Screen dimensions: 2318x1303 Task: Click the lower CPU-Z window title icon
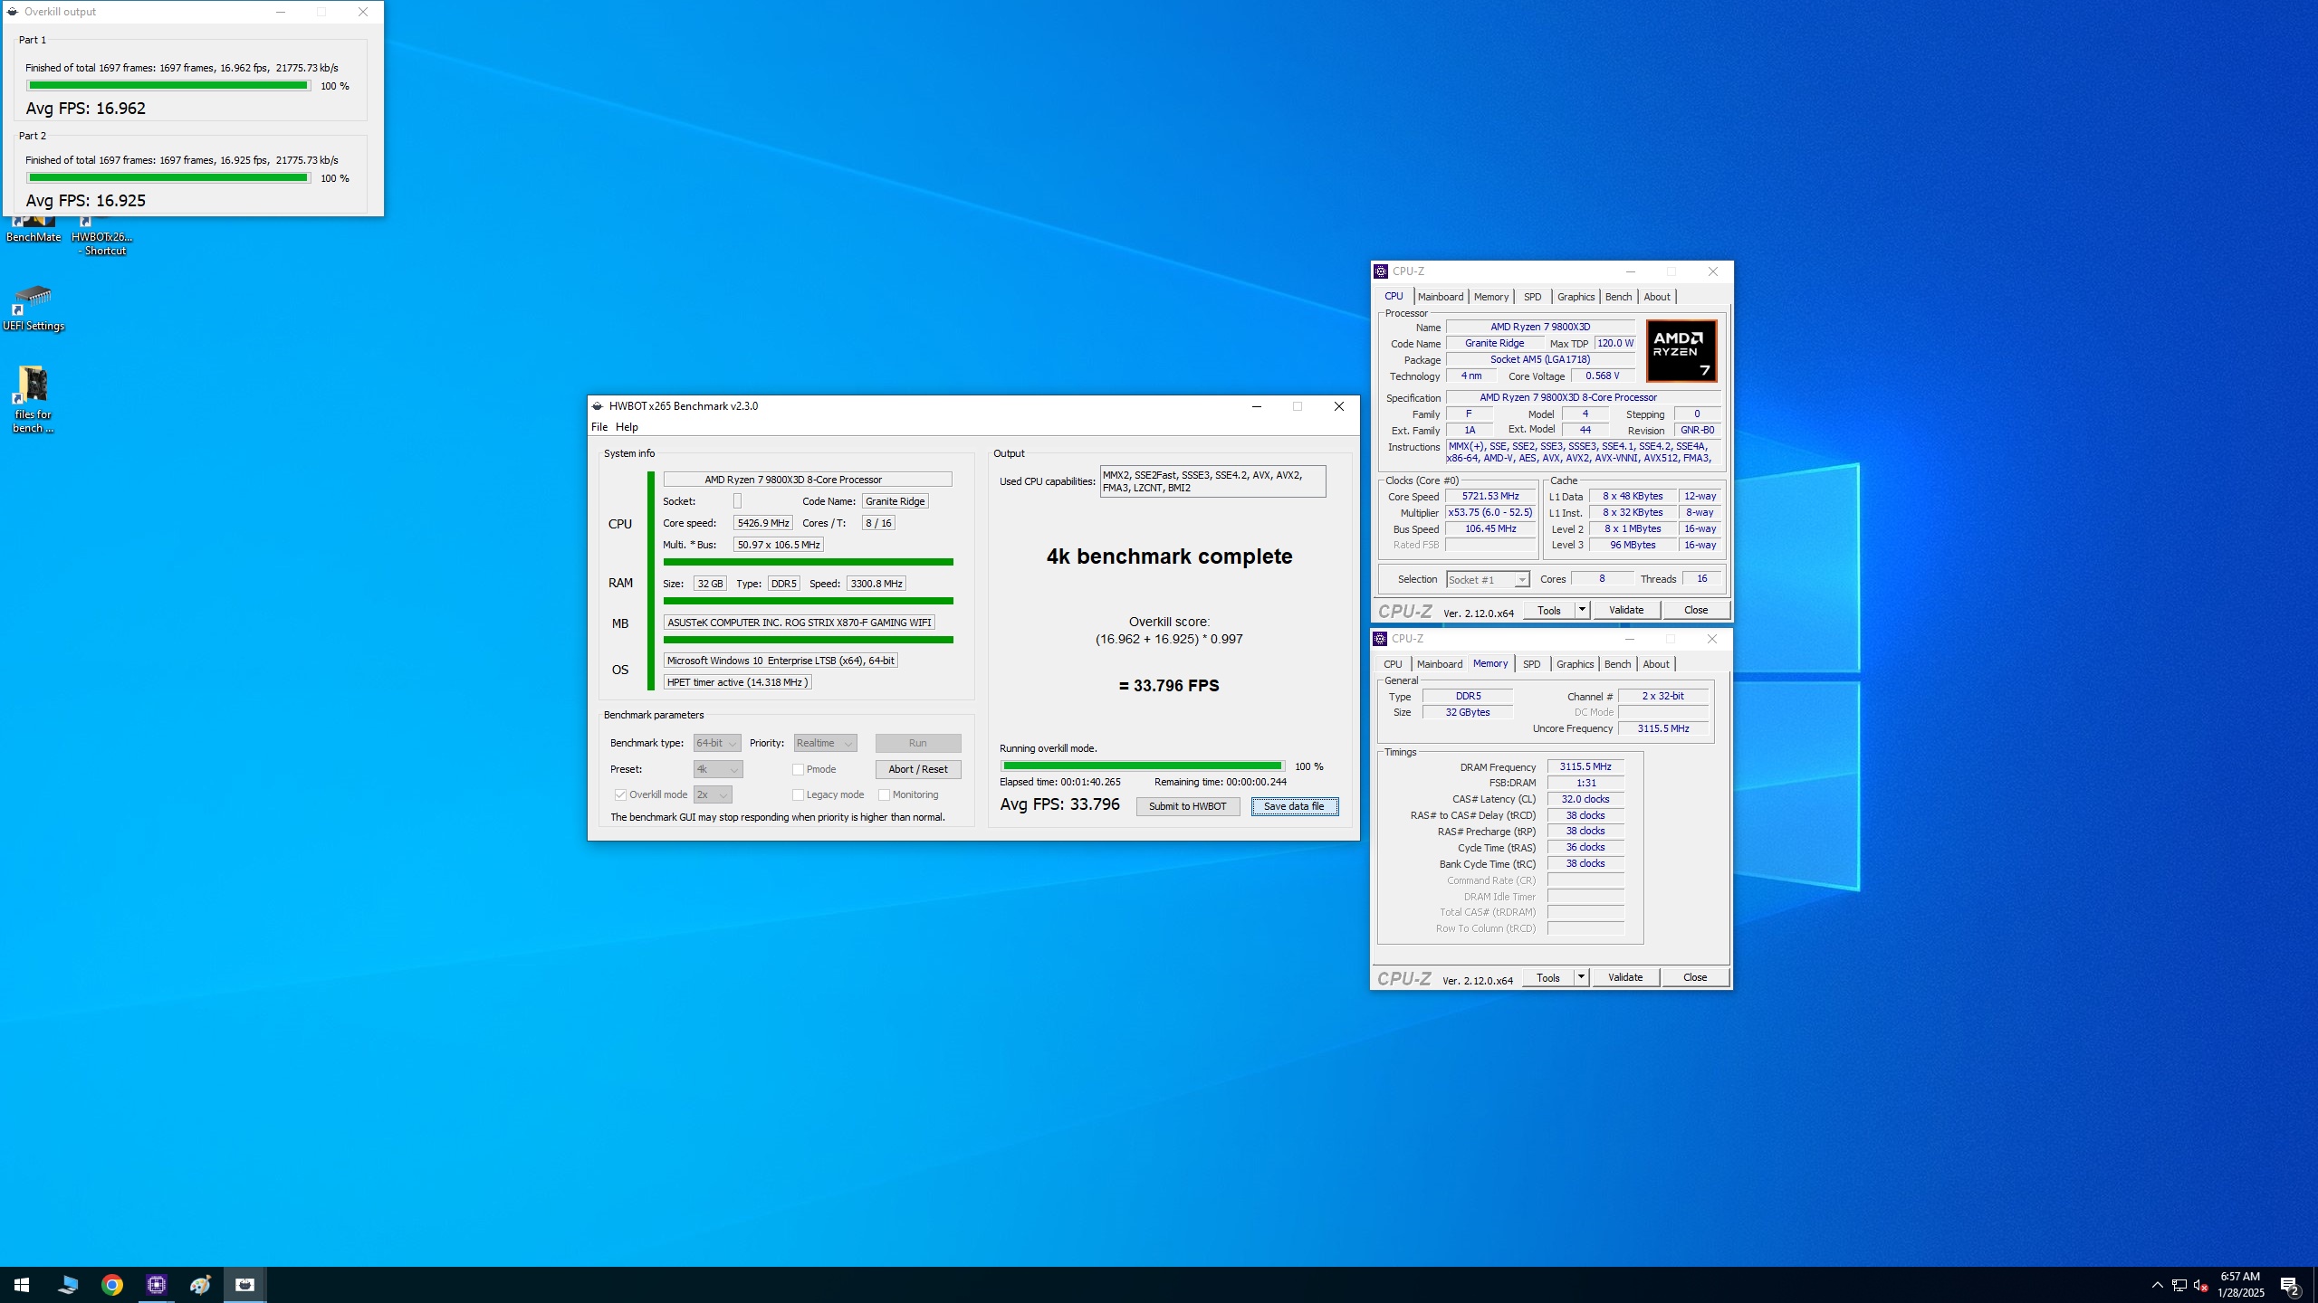1380,639
